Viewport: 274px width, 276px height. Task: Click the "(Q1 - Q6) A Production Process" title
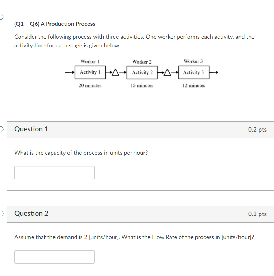pos(55,24)
